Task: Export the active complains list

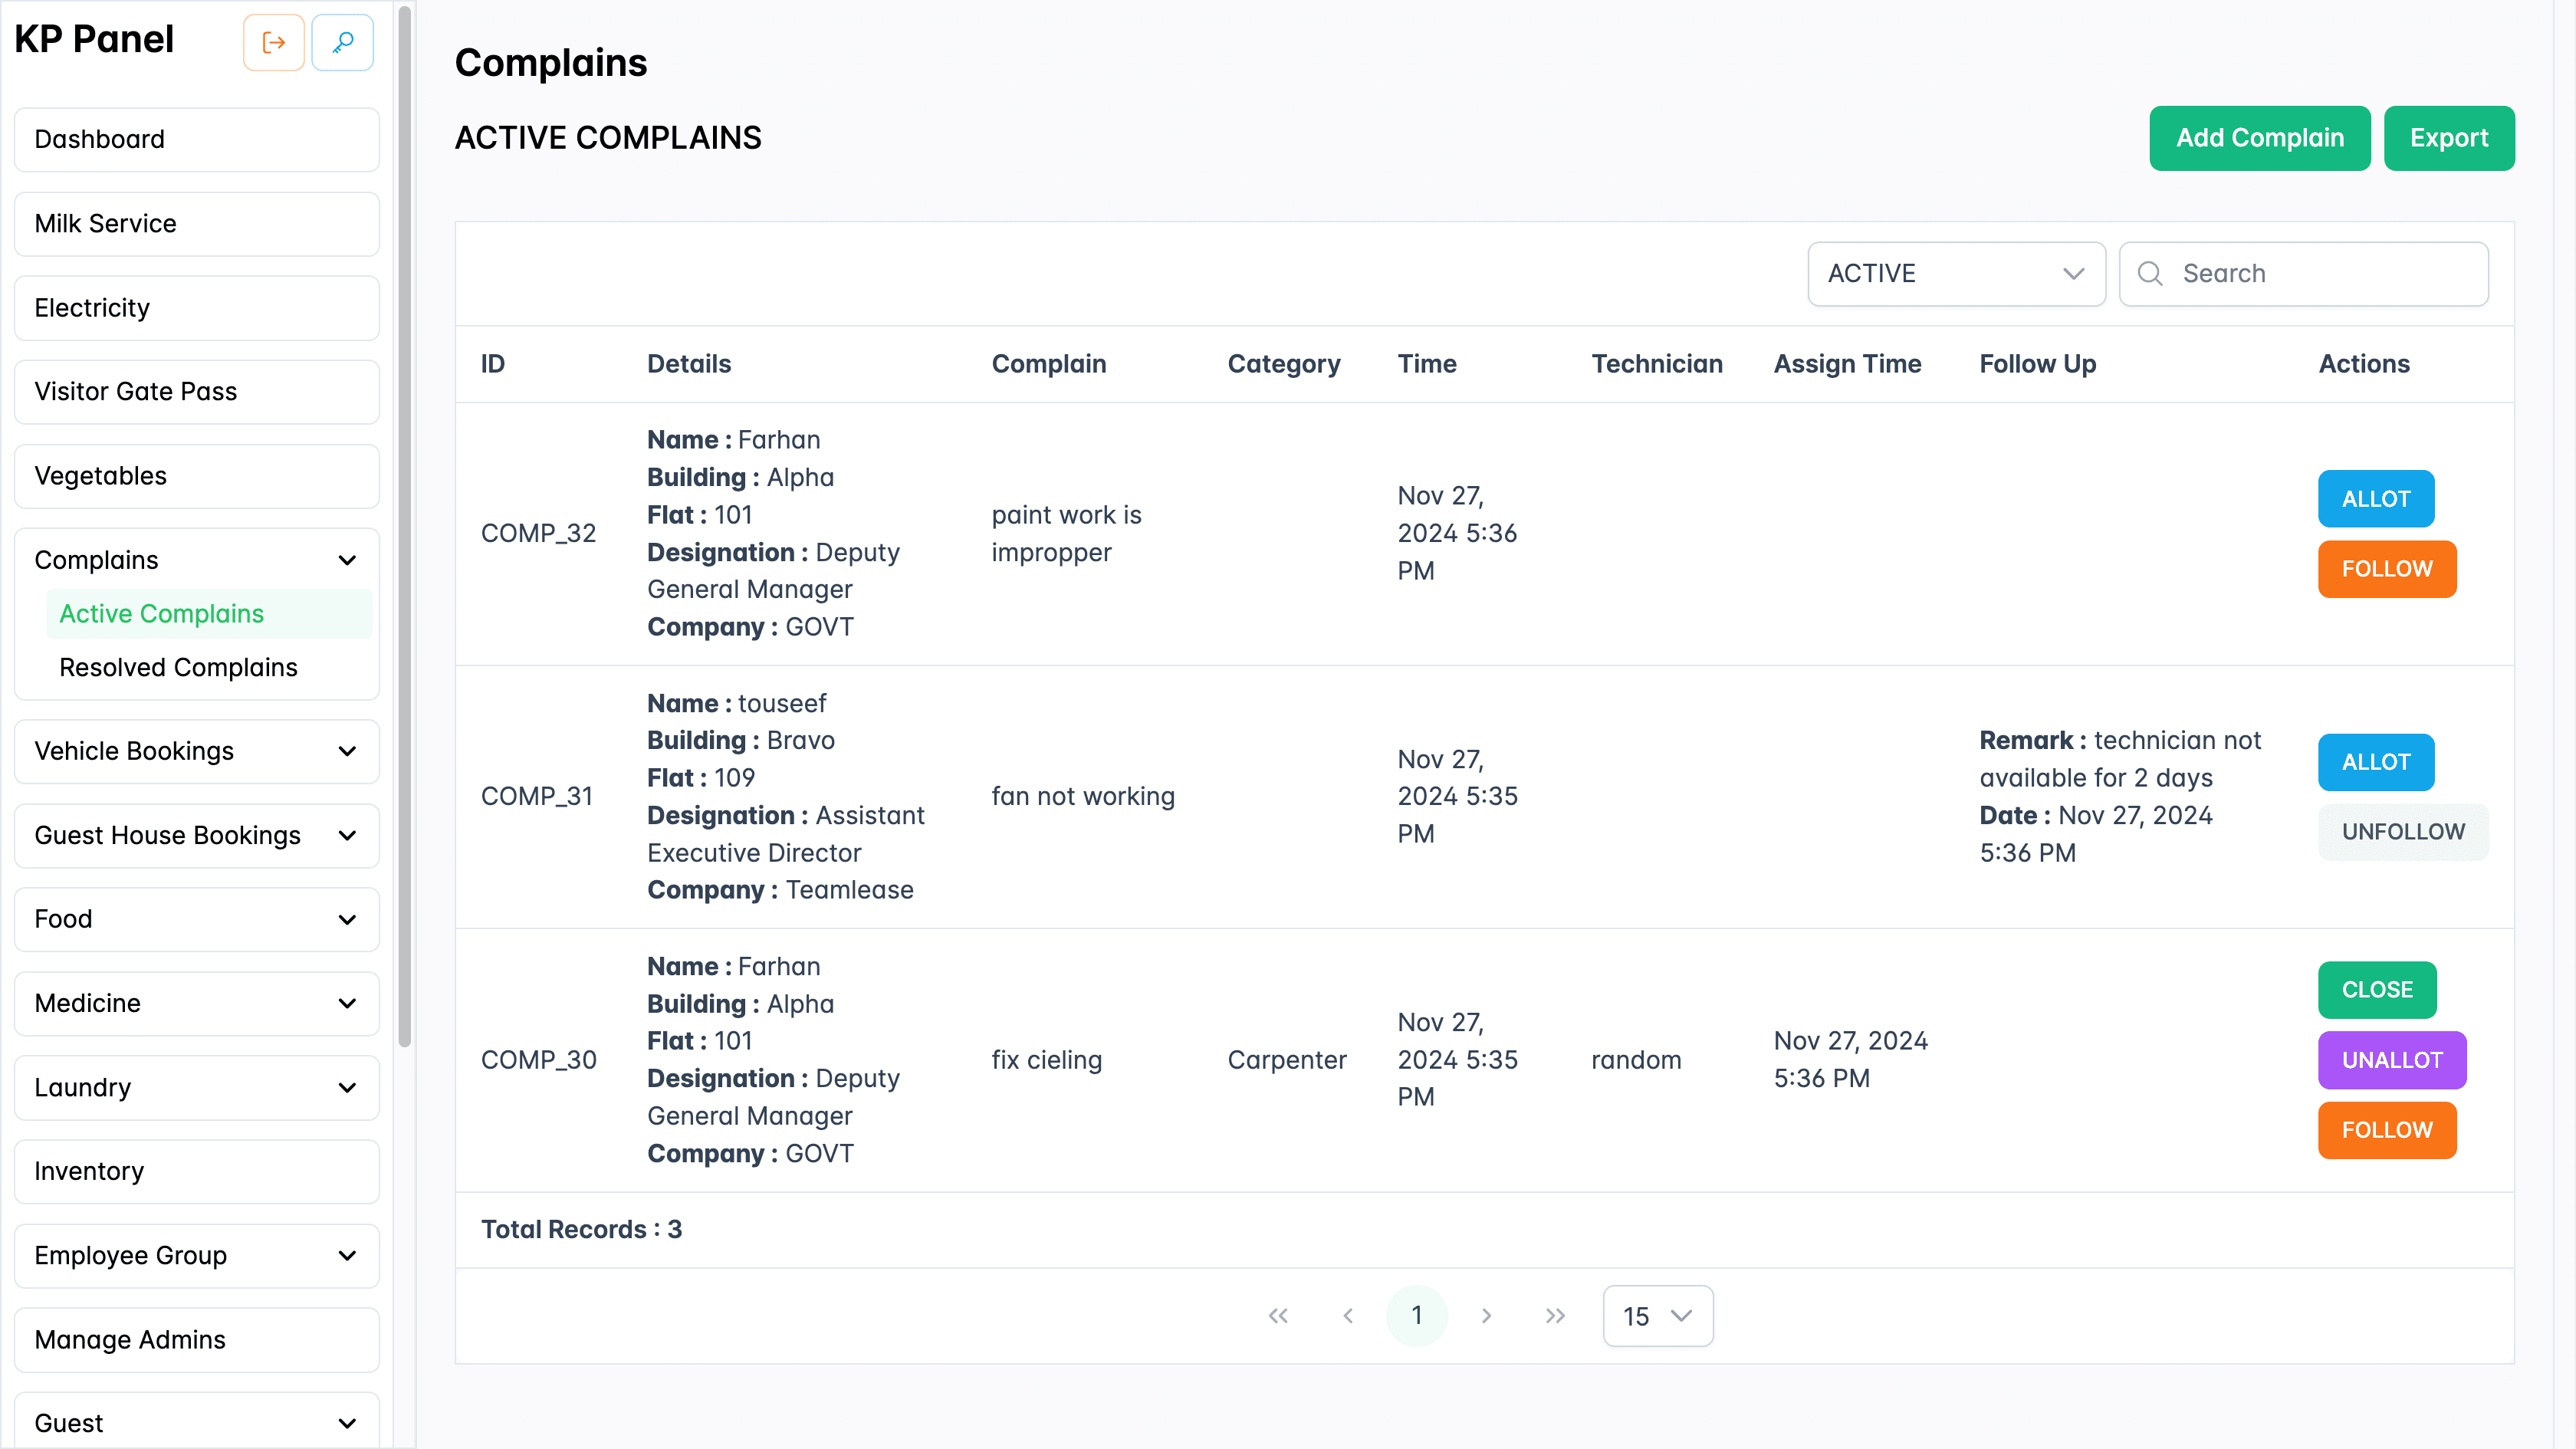Action: click(x=2449, y=138)
